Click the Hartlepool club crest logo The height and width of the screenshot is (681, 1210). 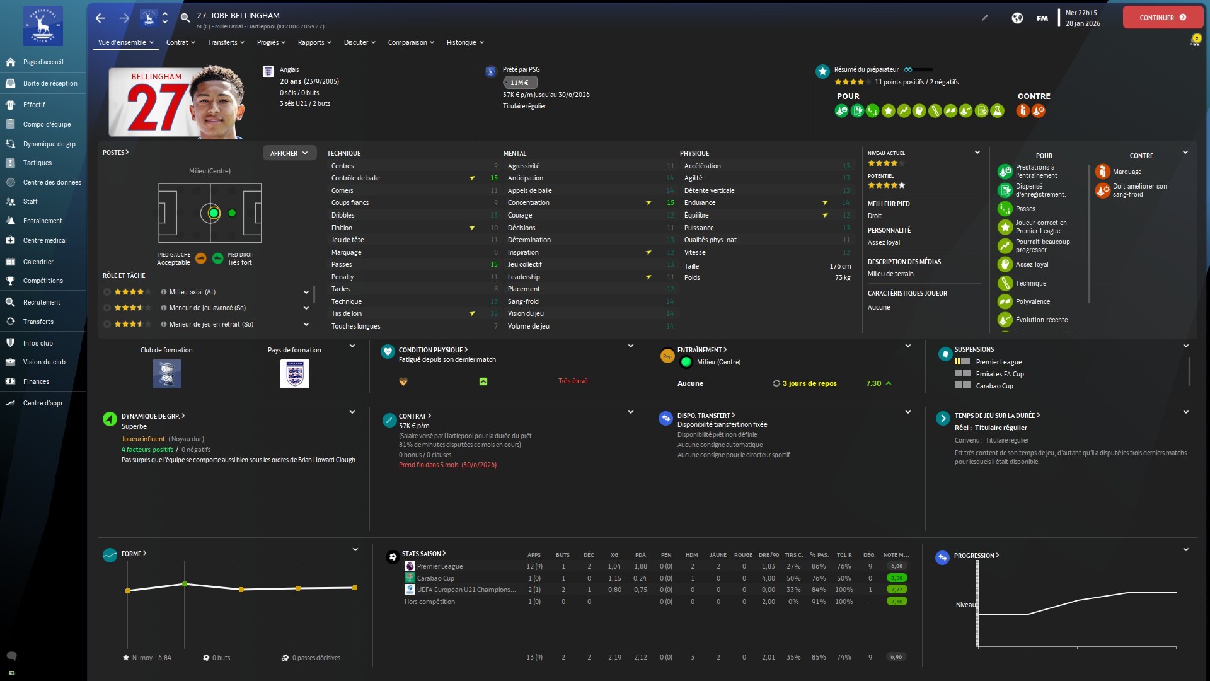[43, 25]
